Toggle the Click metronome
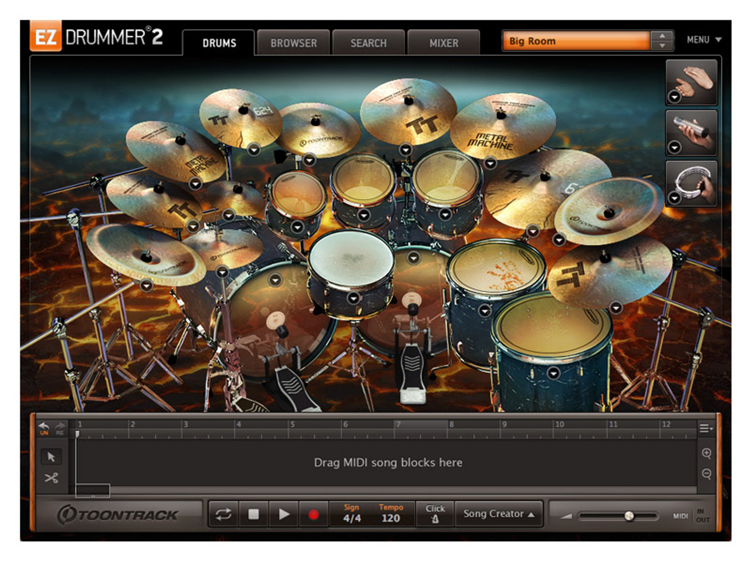The height and width of the screenshot is (561, 751). pyautogui.click(x=435, y=514)
